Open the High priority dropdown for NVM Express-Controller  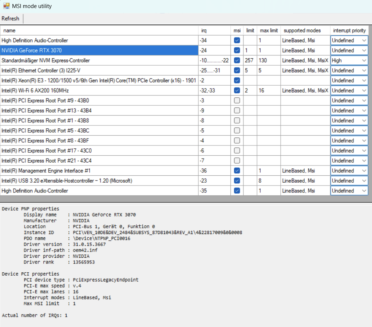tap(349, 61)
